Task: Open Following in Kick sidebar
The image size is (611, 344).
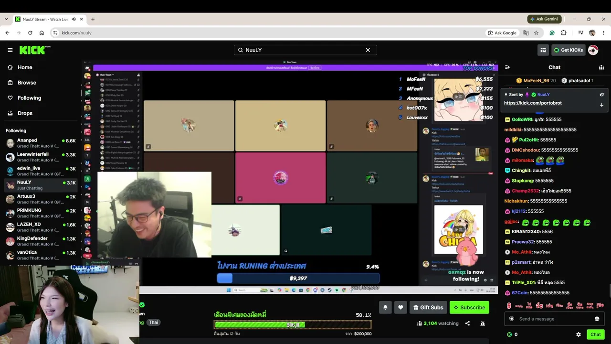Action: tap(41, 98)
